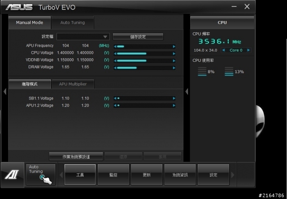Decrease DRAM Voltage with left arrow
Screen dimensions: 287x199
pyautogui.click(x=115, y=68)
